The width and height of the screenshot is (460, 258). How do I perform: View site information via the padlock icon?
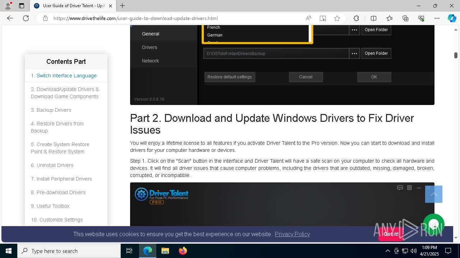(45, 18)
